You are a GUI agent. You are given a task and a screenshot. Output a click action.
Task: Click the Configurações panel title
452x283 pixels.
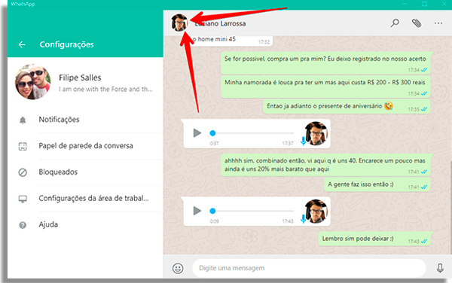click(x=66, y=44)
